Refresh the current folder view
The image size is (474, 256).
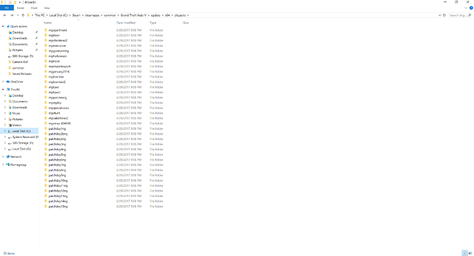pos(444,15)
